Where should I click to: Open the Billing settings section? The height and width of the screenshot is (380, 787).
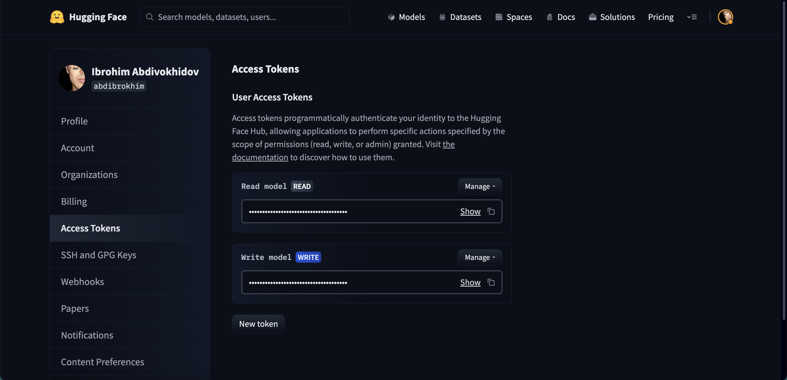[x=74, y=201]
